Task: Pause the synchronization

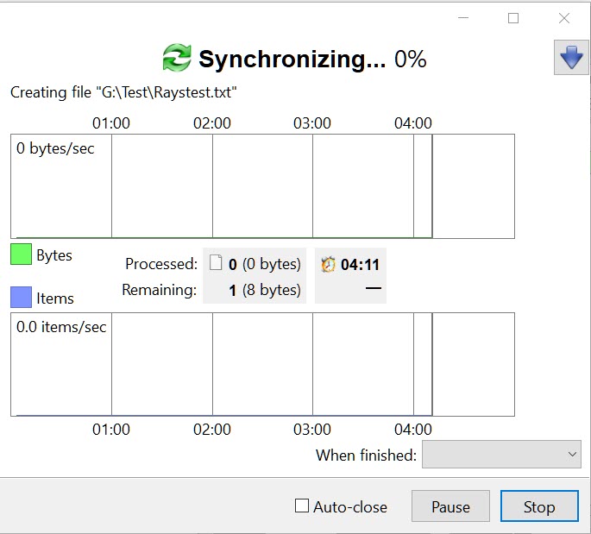Action: click(x=450, y=506)
